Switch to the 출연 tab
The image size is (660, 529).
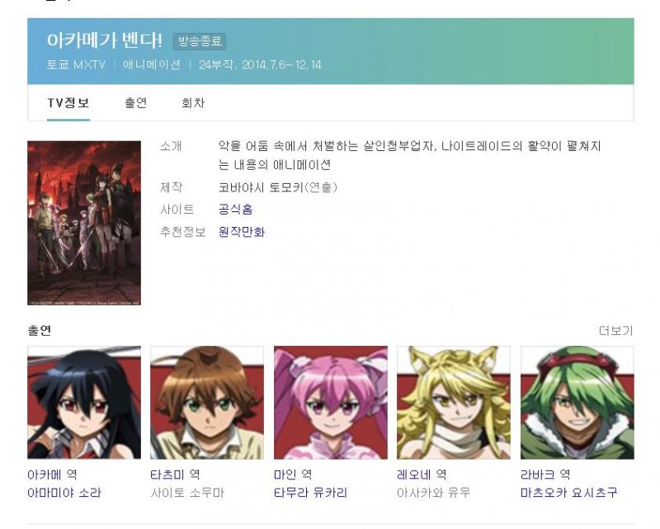tap(135, 103)
